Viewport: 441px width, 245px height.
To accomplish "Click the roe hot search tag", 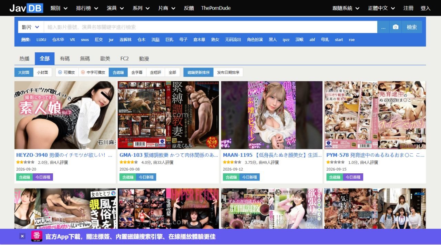I will point(351,40).
